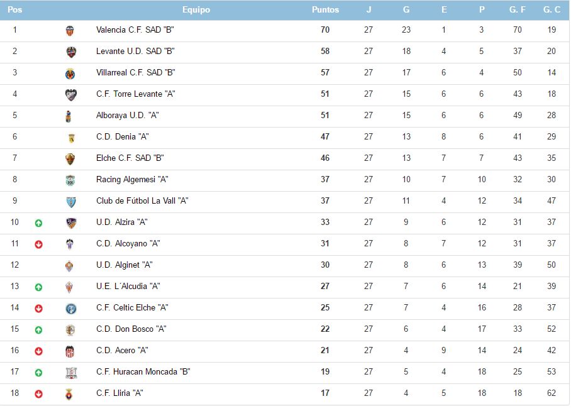Open the Alboraya U.D. "A" team name
571x411 pixels.
coord(123,116)
